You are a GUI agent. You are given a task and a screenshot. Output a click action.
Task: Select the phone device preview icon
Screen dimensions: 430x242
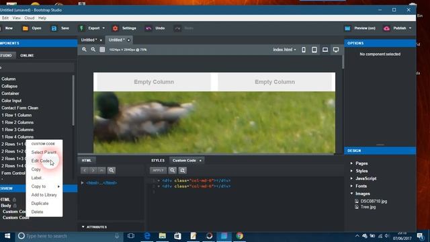304,50
